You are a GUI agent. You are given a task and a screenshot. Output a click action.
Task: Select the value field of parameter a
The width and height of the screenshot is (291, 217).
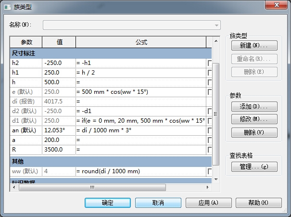pyautogui.click(x=59, y=140)
